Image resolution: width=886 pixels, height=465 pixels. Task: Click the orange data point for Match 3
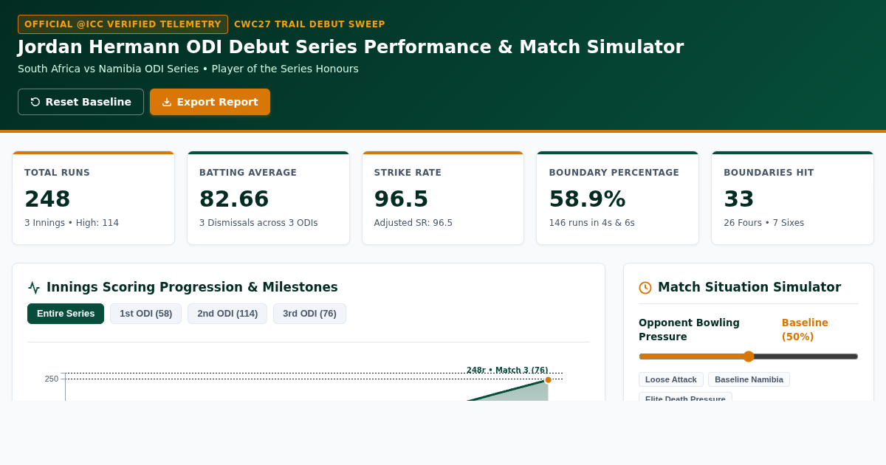pyautogui.click(x=548, y=380)
